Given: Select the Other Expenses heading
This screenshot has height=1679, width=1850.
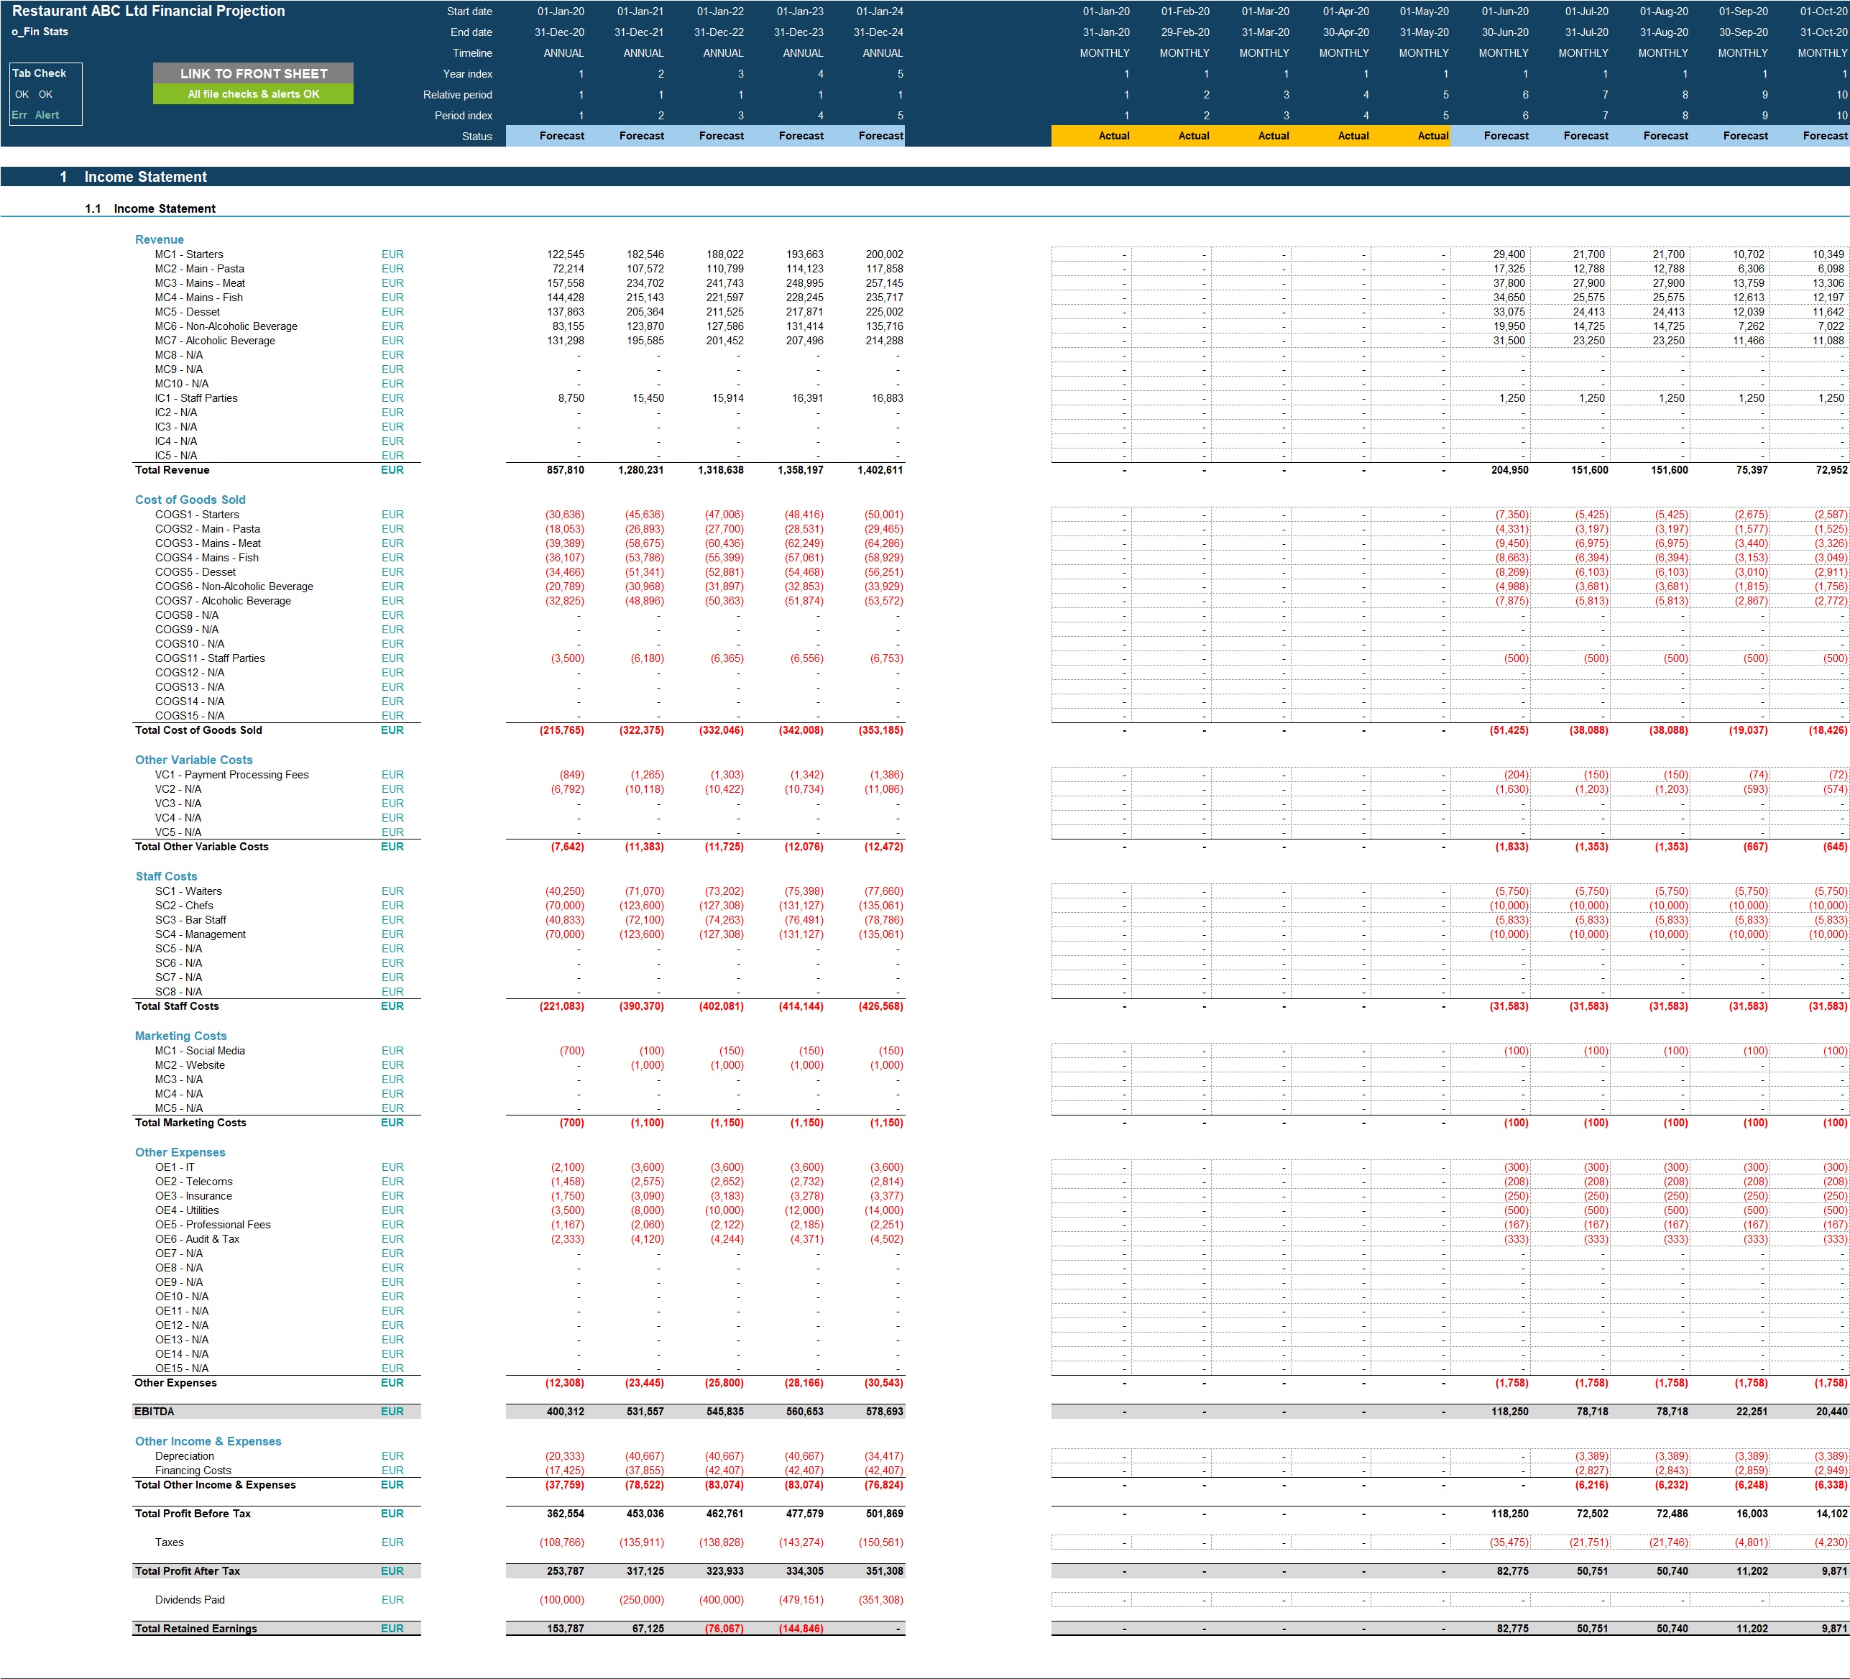Looking at the screenshot, I should (x=180, y=1152).
